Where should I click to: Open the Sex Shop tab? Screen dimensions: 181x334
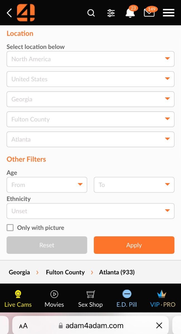coord(90,299)
